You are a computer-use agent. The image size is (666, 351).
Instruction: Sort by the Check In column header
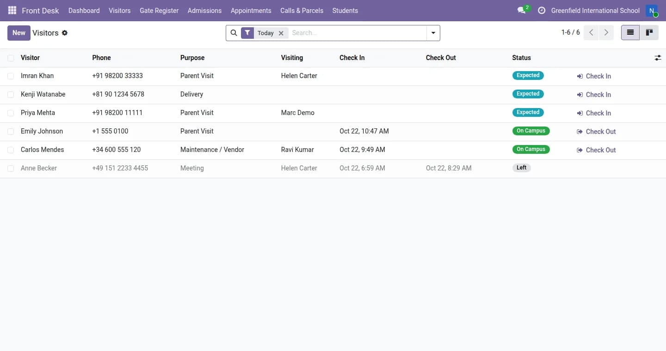pyautogui.click(x=352, y=58)
